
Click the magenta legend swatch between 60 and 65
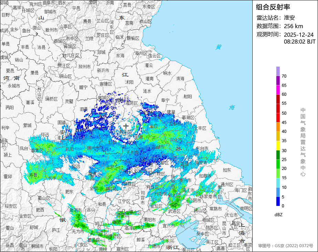pyautogui.click(x=278, y=90)
